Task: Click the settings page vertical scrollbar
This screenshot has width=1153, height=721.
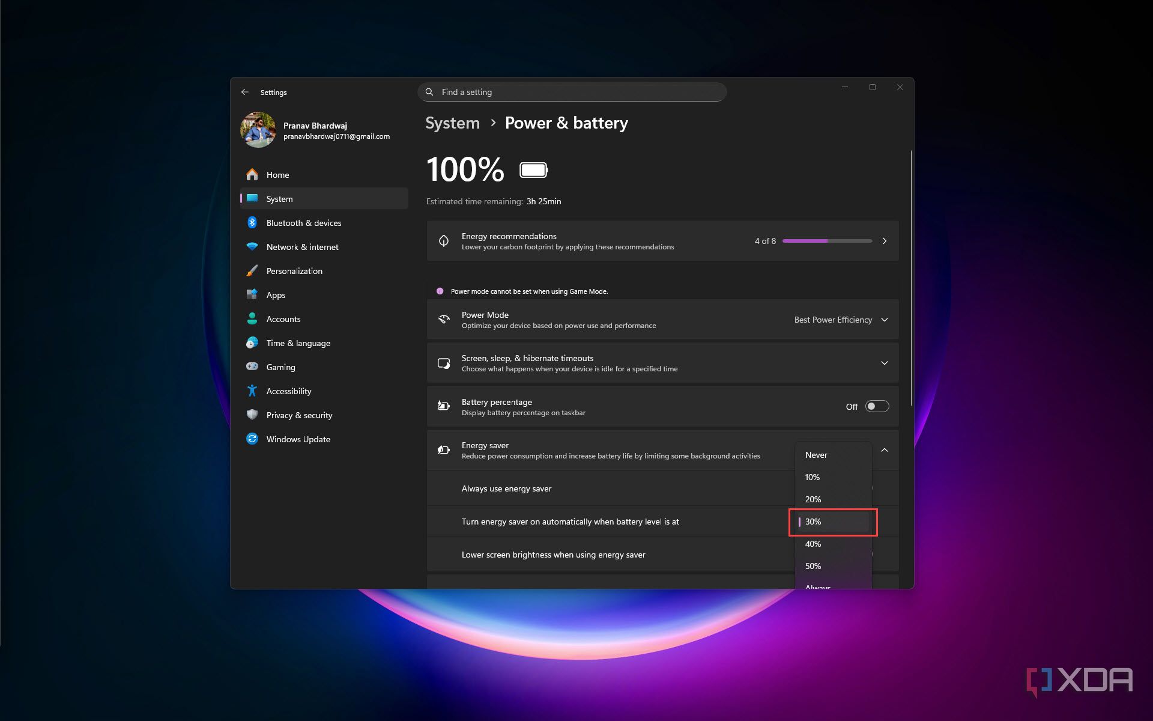Action: (x=911, y=278)
